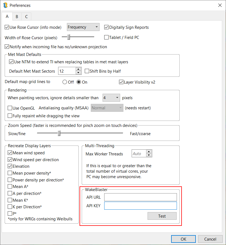This screenshot has width=226, height=245.
Task: Switch to tab B
Action: [17, 17]
